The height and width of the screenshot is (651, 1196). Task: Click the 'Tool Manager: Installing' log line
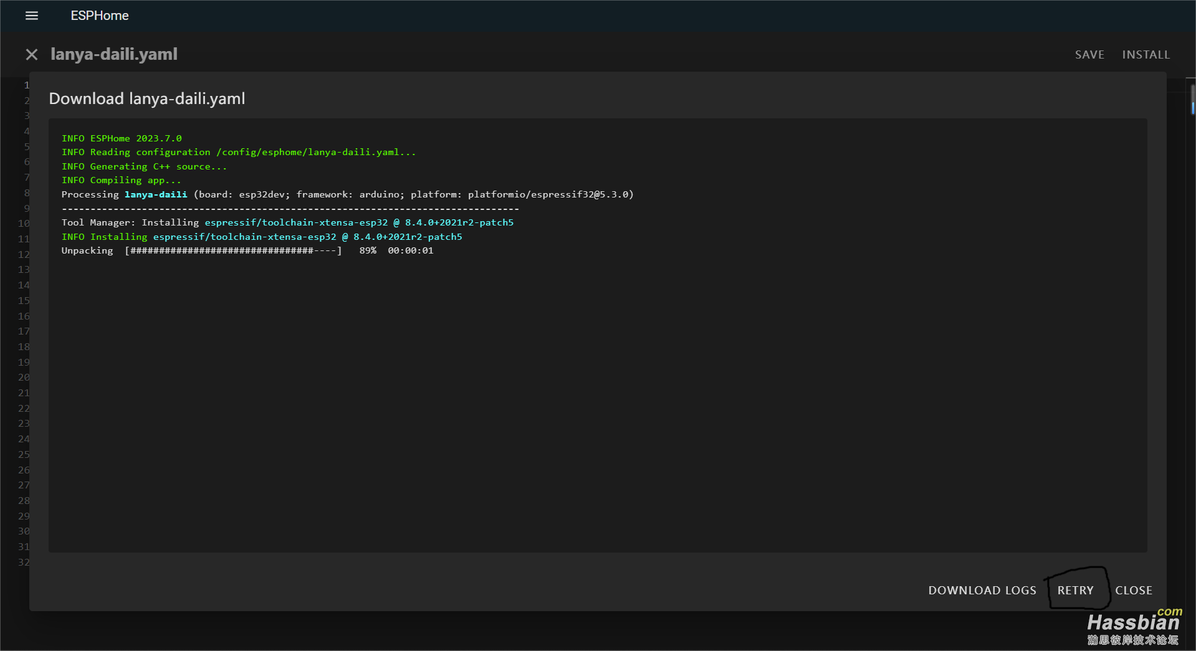[287, 222]
